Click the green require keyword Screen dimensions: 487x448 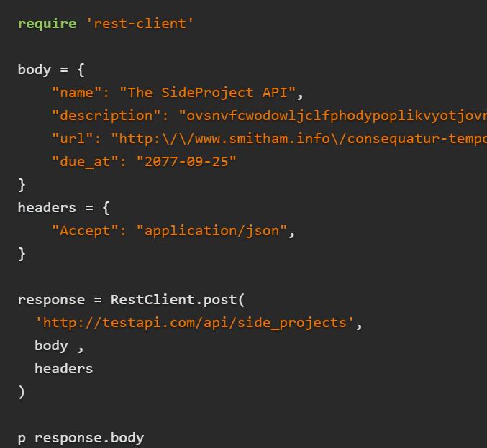pyautogui.click(x=47, y=24)
